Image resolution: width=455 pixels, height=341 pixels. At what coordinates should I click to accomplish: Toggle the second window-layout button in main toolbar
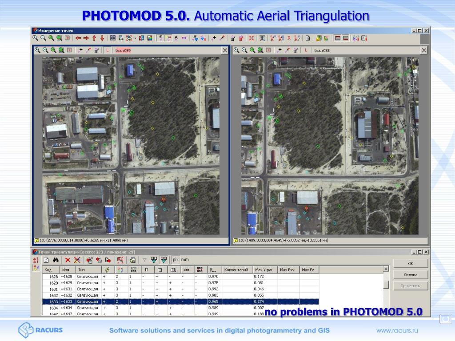point(346,38)
